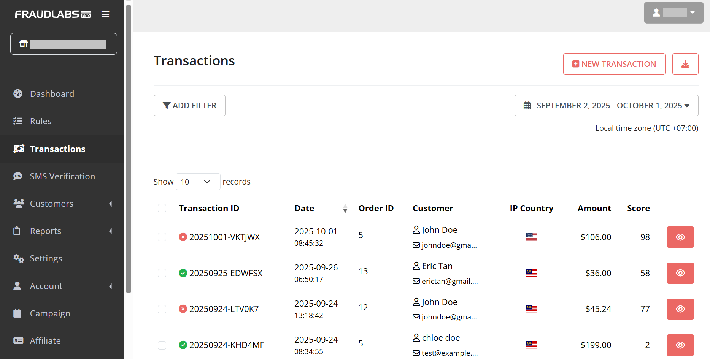Toggle the select-all checkbox in table header
Image resolution: width=710 pixels, height=359 pixels.
pos(162,208)
